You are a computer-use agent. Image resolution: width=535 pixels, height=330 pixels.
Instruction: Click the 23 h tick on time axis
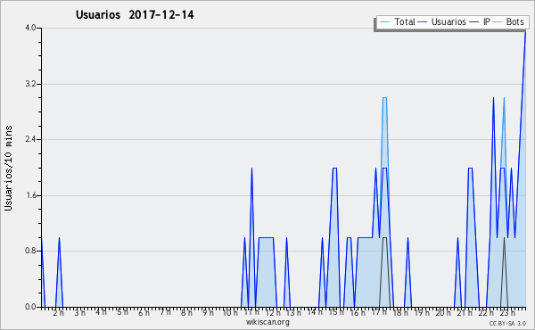507,312
